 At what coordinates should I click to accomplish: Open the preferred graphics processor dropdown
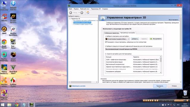pos(133,49)
